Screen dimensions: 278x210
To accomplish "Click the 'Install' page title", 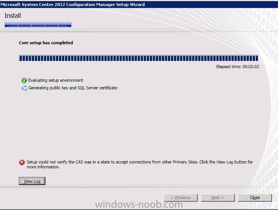I will 13,16.
